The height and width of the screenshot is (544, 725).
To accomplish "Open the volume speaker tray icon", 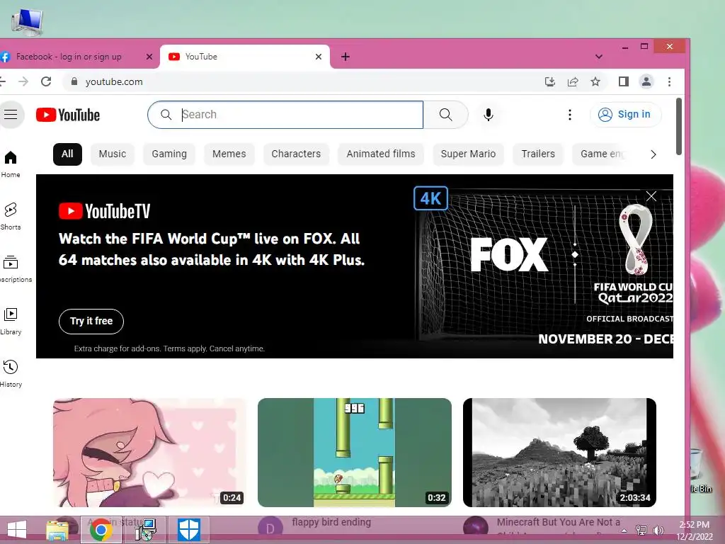I will click(x=658, y=530).
